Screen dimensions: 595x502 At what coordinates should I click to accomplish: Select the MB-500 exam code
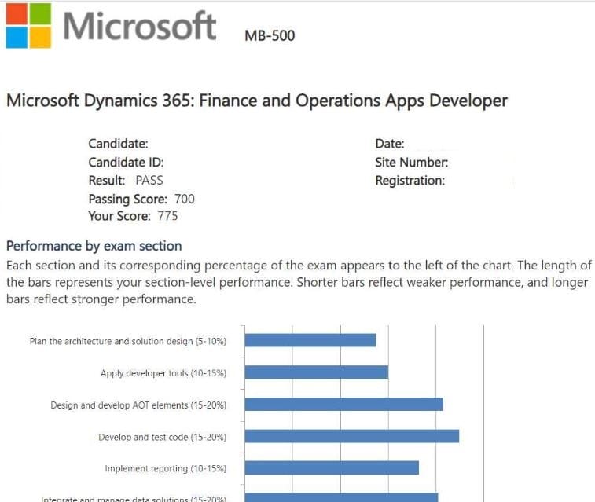click(x=270, y=35)
